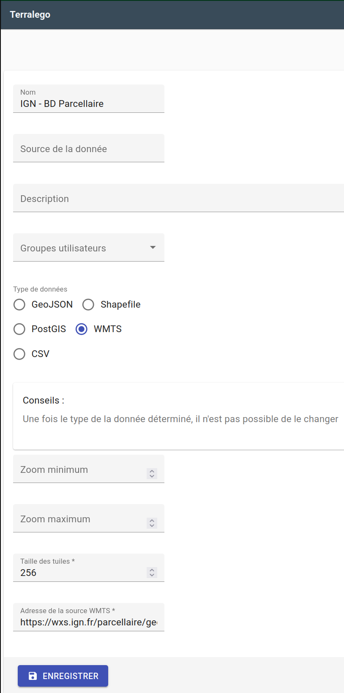Select the WMTS radio button
344x693 pixels.
[82, 329]
